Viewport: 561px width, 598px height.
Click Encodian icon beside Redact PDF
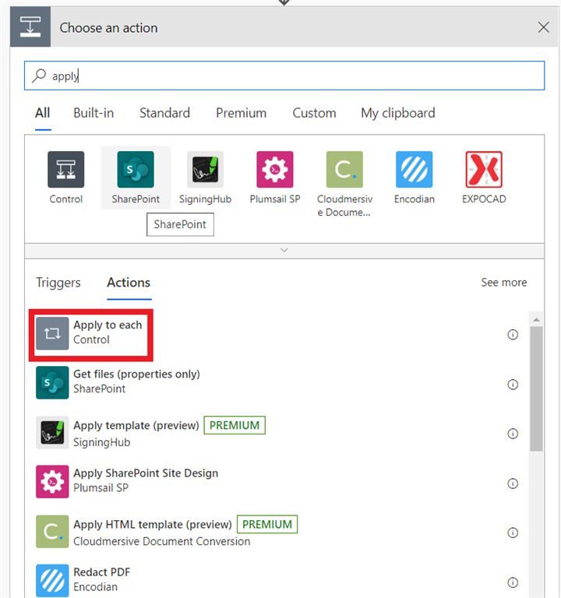(x=52, y=580)
